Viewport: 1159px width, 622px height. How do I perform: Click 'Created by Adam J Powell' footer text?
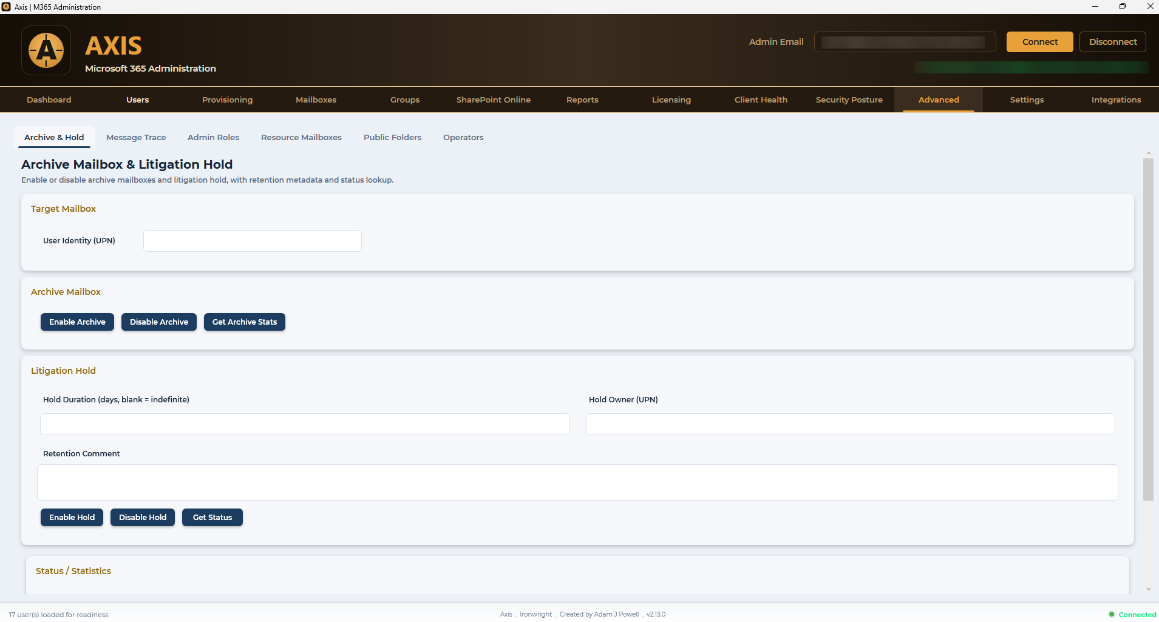(x=599, y=614)
